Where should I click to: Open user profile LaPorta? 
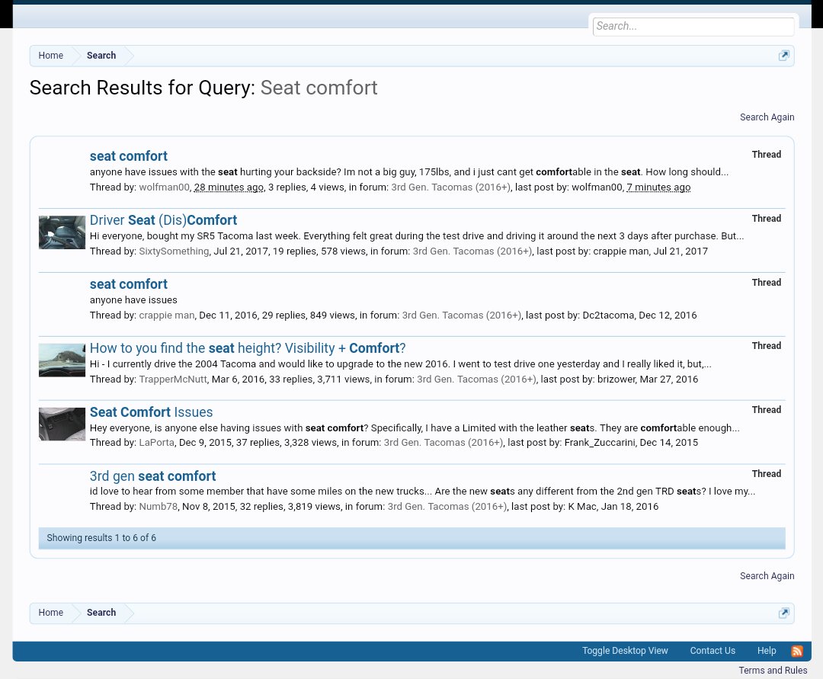coord(156,442)
